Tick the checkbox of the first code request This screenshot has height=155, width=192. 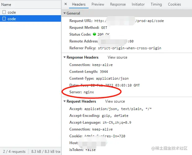coord(4,12)
